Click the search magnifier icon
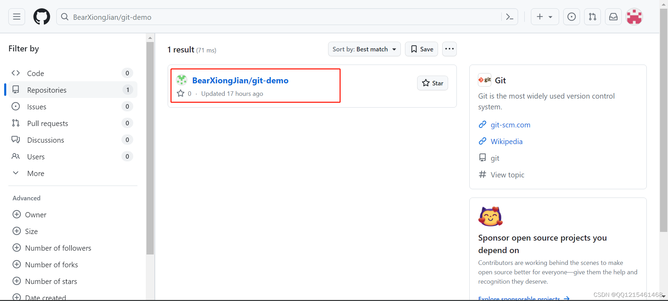This screenshot has height=301, width=668. pos(65,17)
